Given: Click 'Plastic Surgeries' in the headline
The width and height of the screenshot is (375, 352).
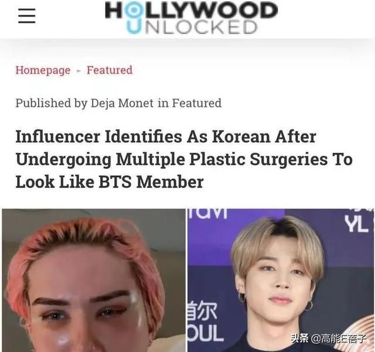Looking at the screenshot, I should 258,159.
